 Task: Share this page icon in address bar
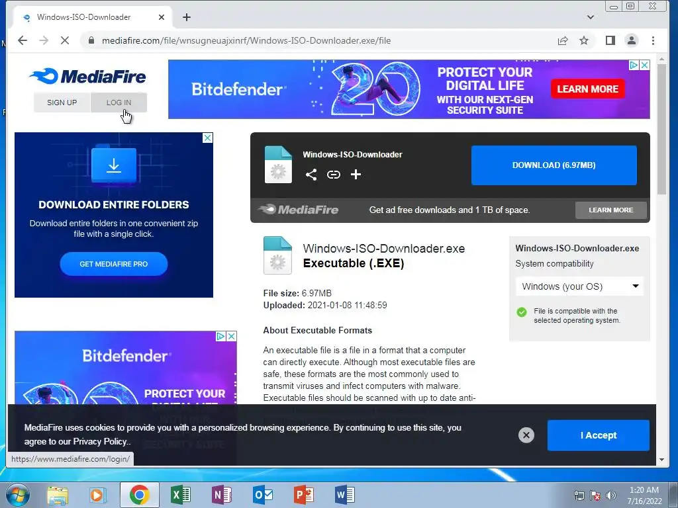(563, 40)
